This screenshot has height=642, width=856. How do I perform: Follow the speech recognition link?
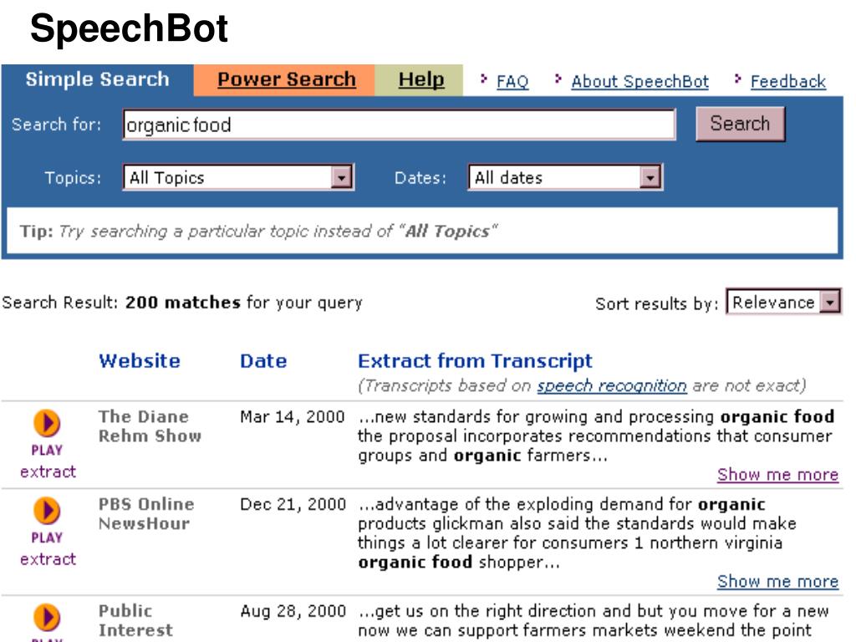click(611, 386)
